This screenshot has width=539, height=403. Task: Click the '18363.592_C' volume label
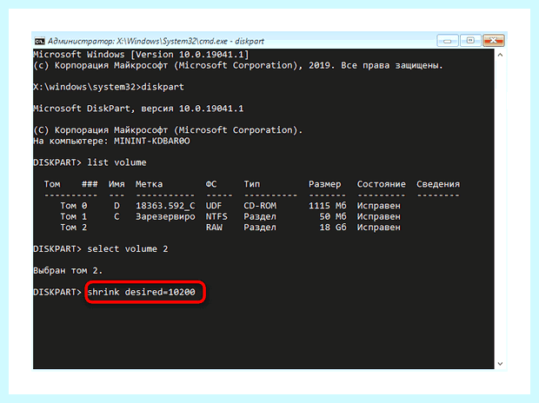coord(165,206)
